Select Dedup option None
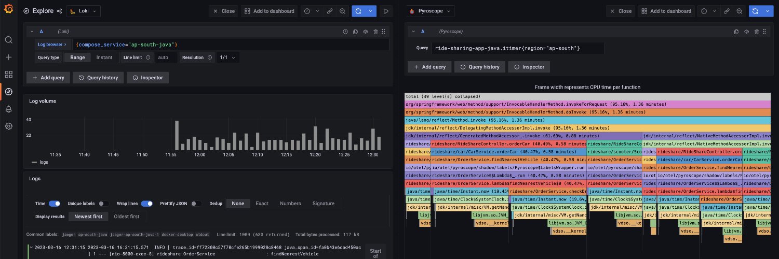This screenshot has height=259, width=779. (238, 204)
